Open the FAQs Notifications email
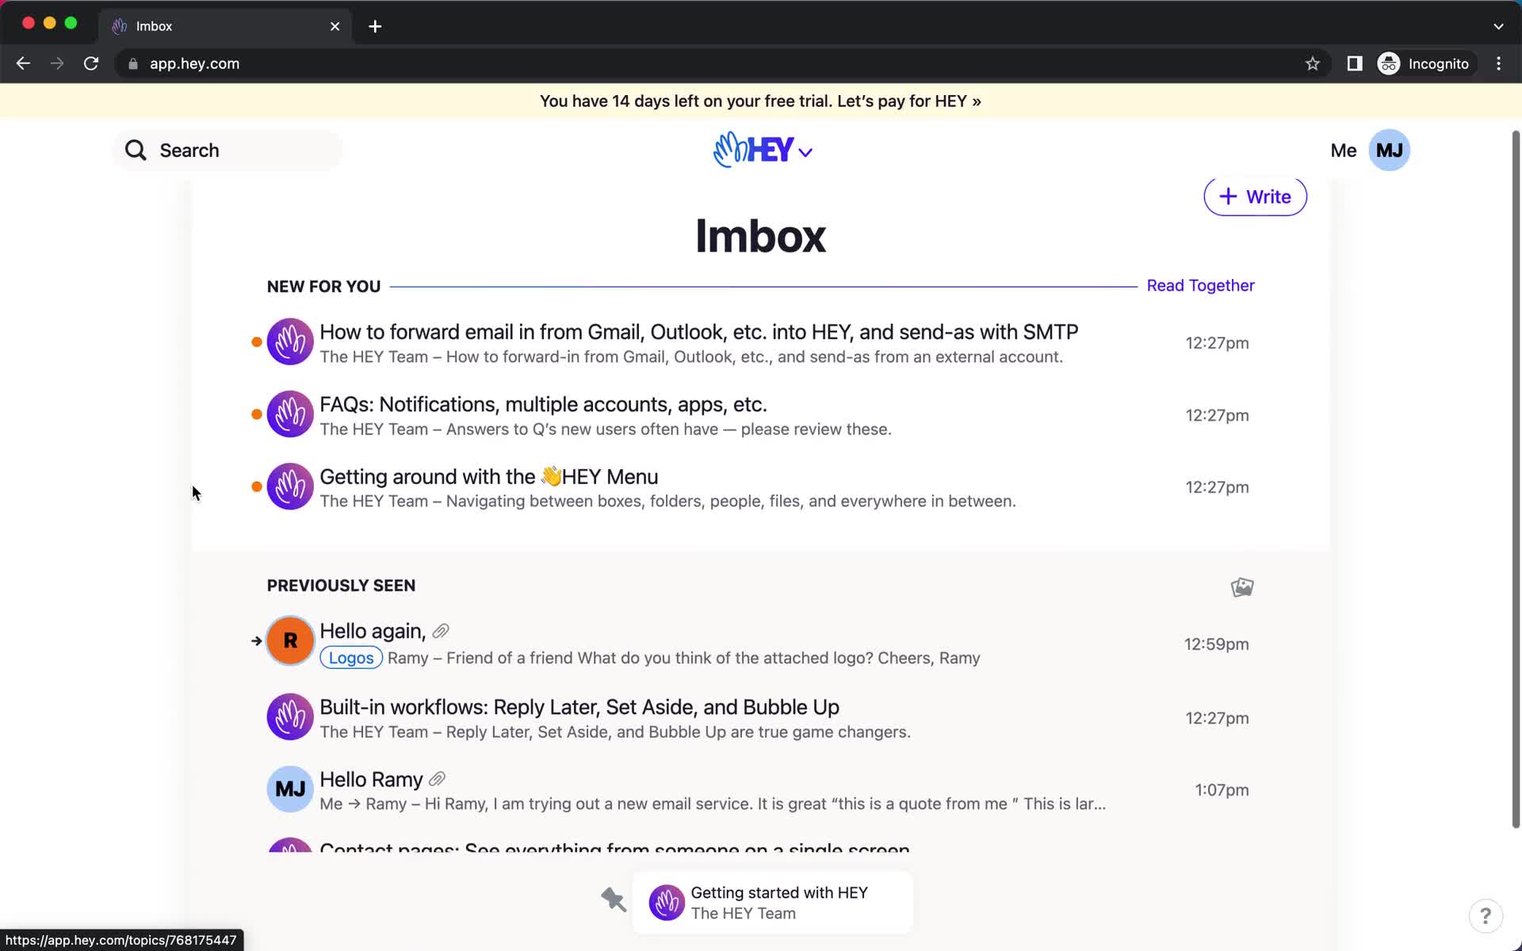This screenshot has height=951, width=1522. click(761, 414)
